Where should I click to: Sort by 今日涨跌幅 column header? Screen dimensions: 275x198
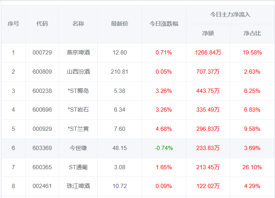[164, 24]
